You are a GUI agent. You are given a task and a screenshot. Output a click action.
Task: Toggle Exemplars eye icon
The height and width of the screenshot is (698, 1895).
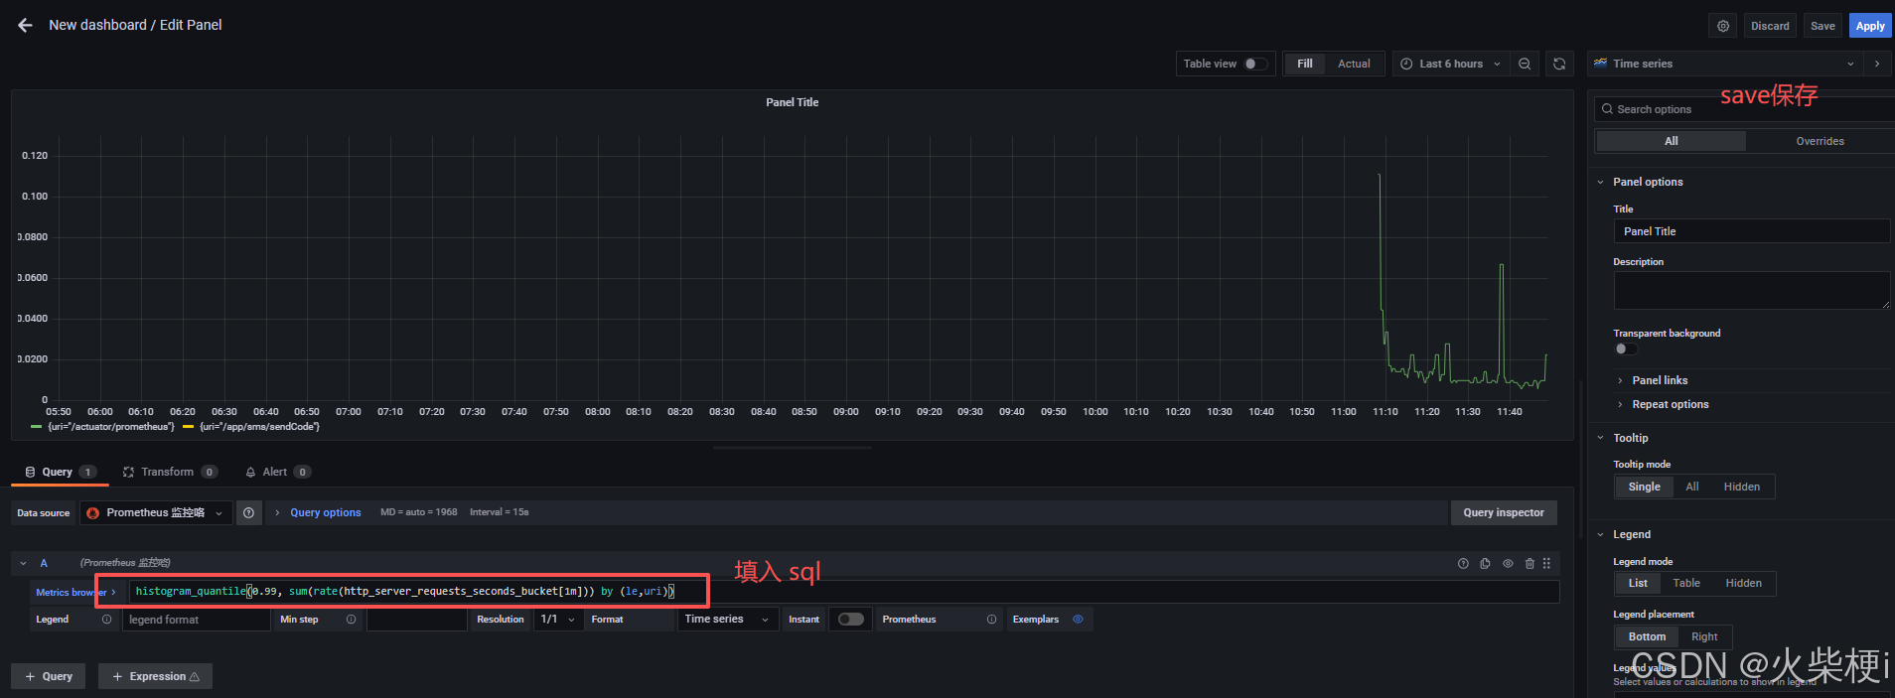1078,619
